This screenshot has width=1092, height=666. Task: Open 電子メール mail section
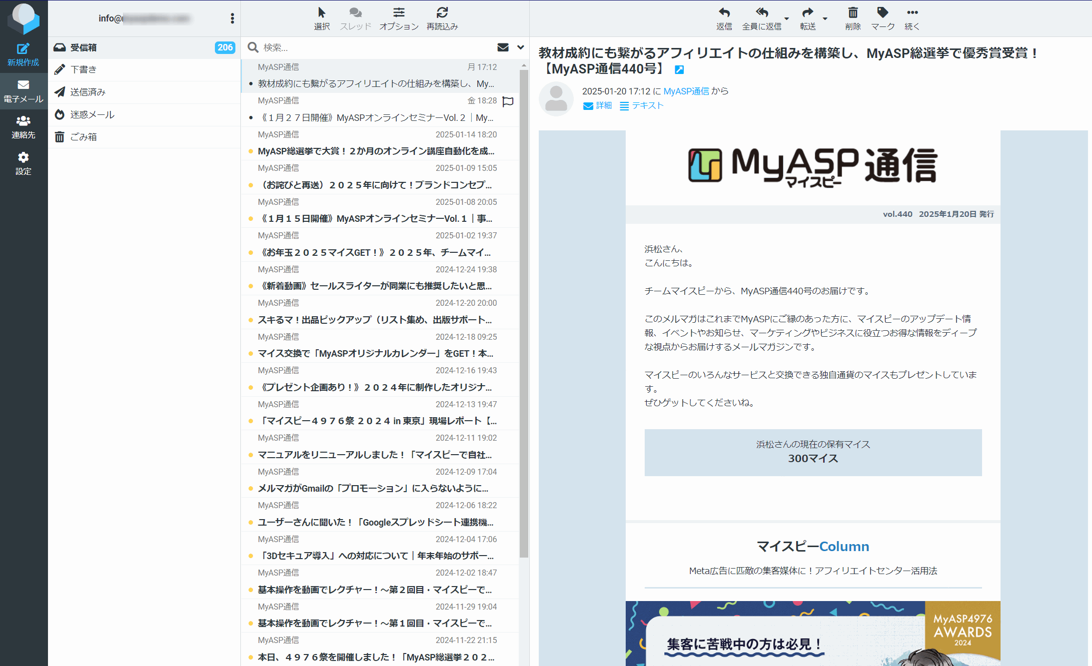pos(23,91)
